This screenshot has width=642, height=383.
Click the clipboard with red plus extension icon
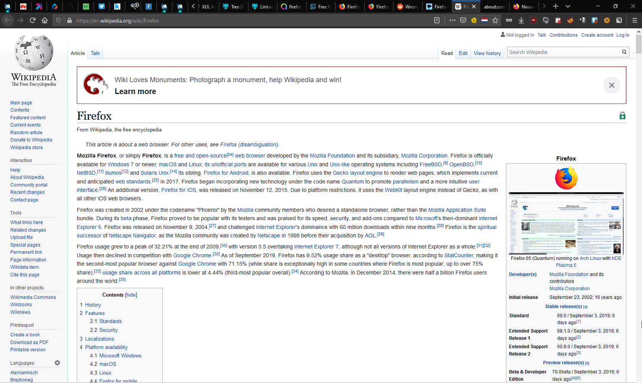(558, 20)
